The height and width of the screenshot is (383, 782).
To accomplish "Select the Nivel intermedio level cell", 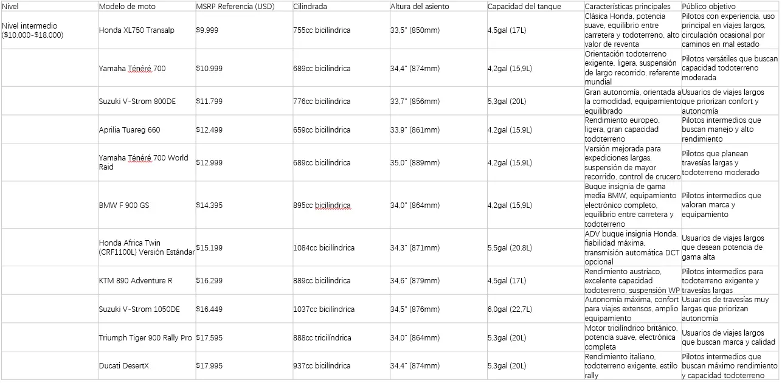I will point(49,30).
